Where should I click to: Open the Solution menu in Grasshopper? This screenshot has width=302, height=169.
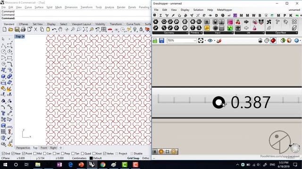(198, 10)
